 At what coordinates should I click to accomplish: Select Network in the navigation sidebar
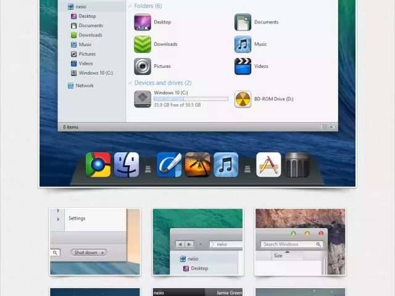click(x=85, y=86)
